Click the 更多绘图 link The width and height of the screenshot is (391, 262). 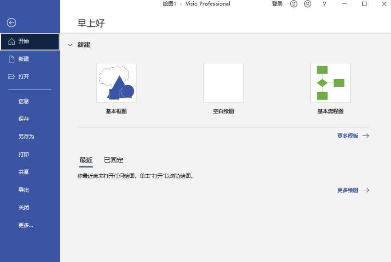[x=353, y=190]
